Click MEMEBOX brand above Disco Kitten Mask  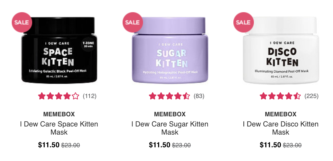coord(281,114)
